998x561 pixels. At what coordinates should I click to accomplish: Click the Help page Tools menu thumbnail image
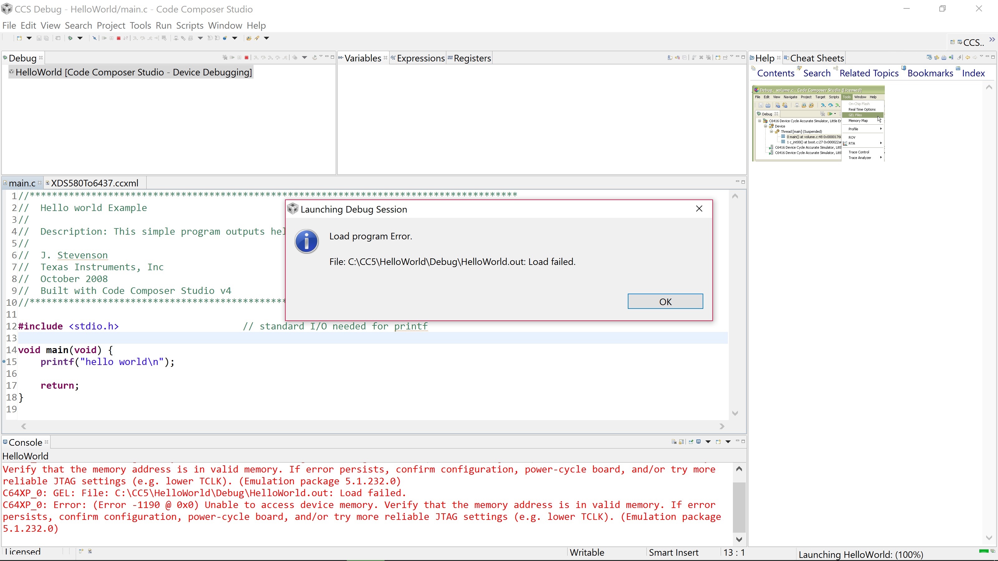818,123
